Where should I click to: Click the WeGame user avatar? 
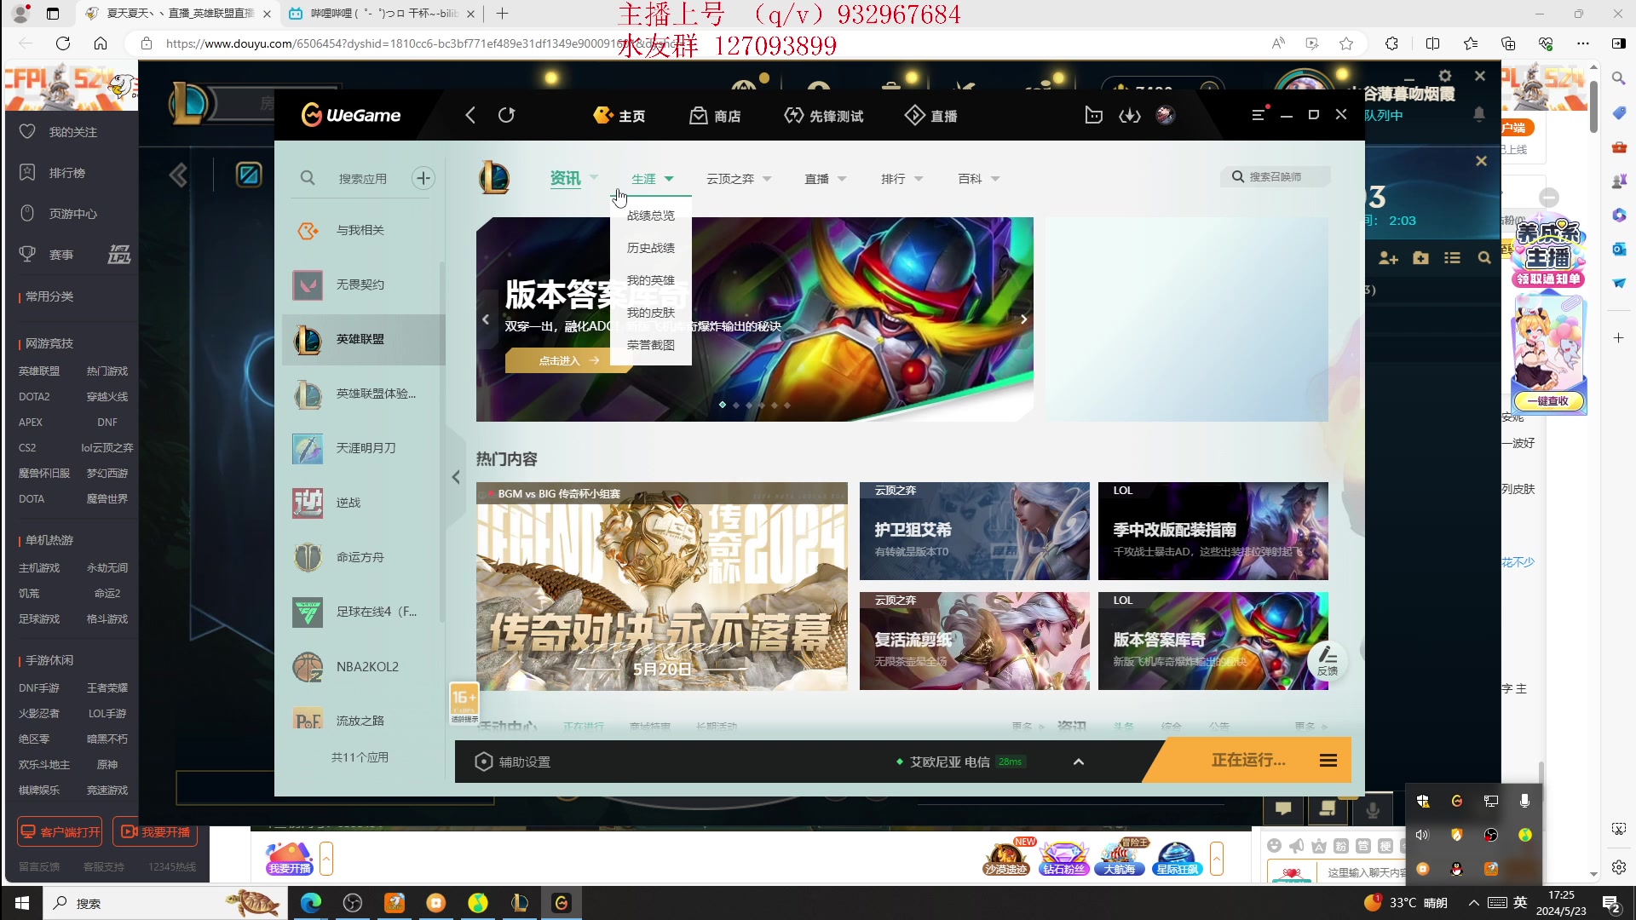1166,115
